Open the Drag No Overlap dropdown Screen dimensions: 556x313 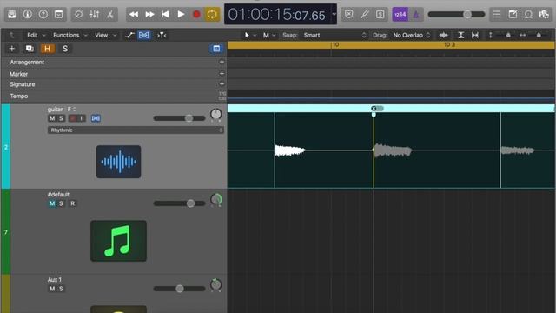pyautogui.click(x=411, y=35)
